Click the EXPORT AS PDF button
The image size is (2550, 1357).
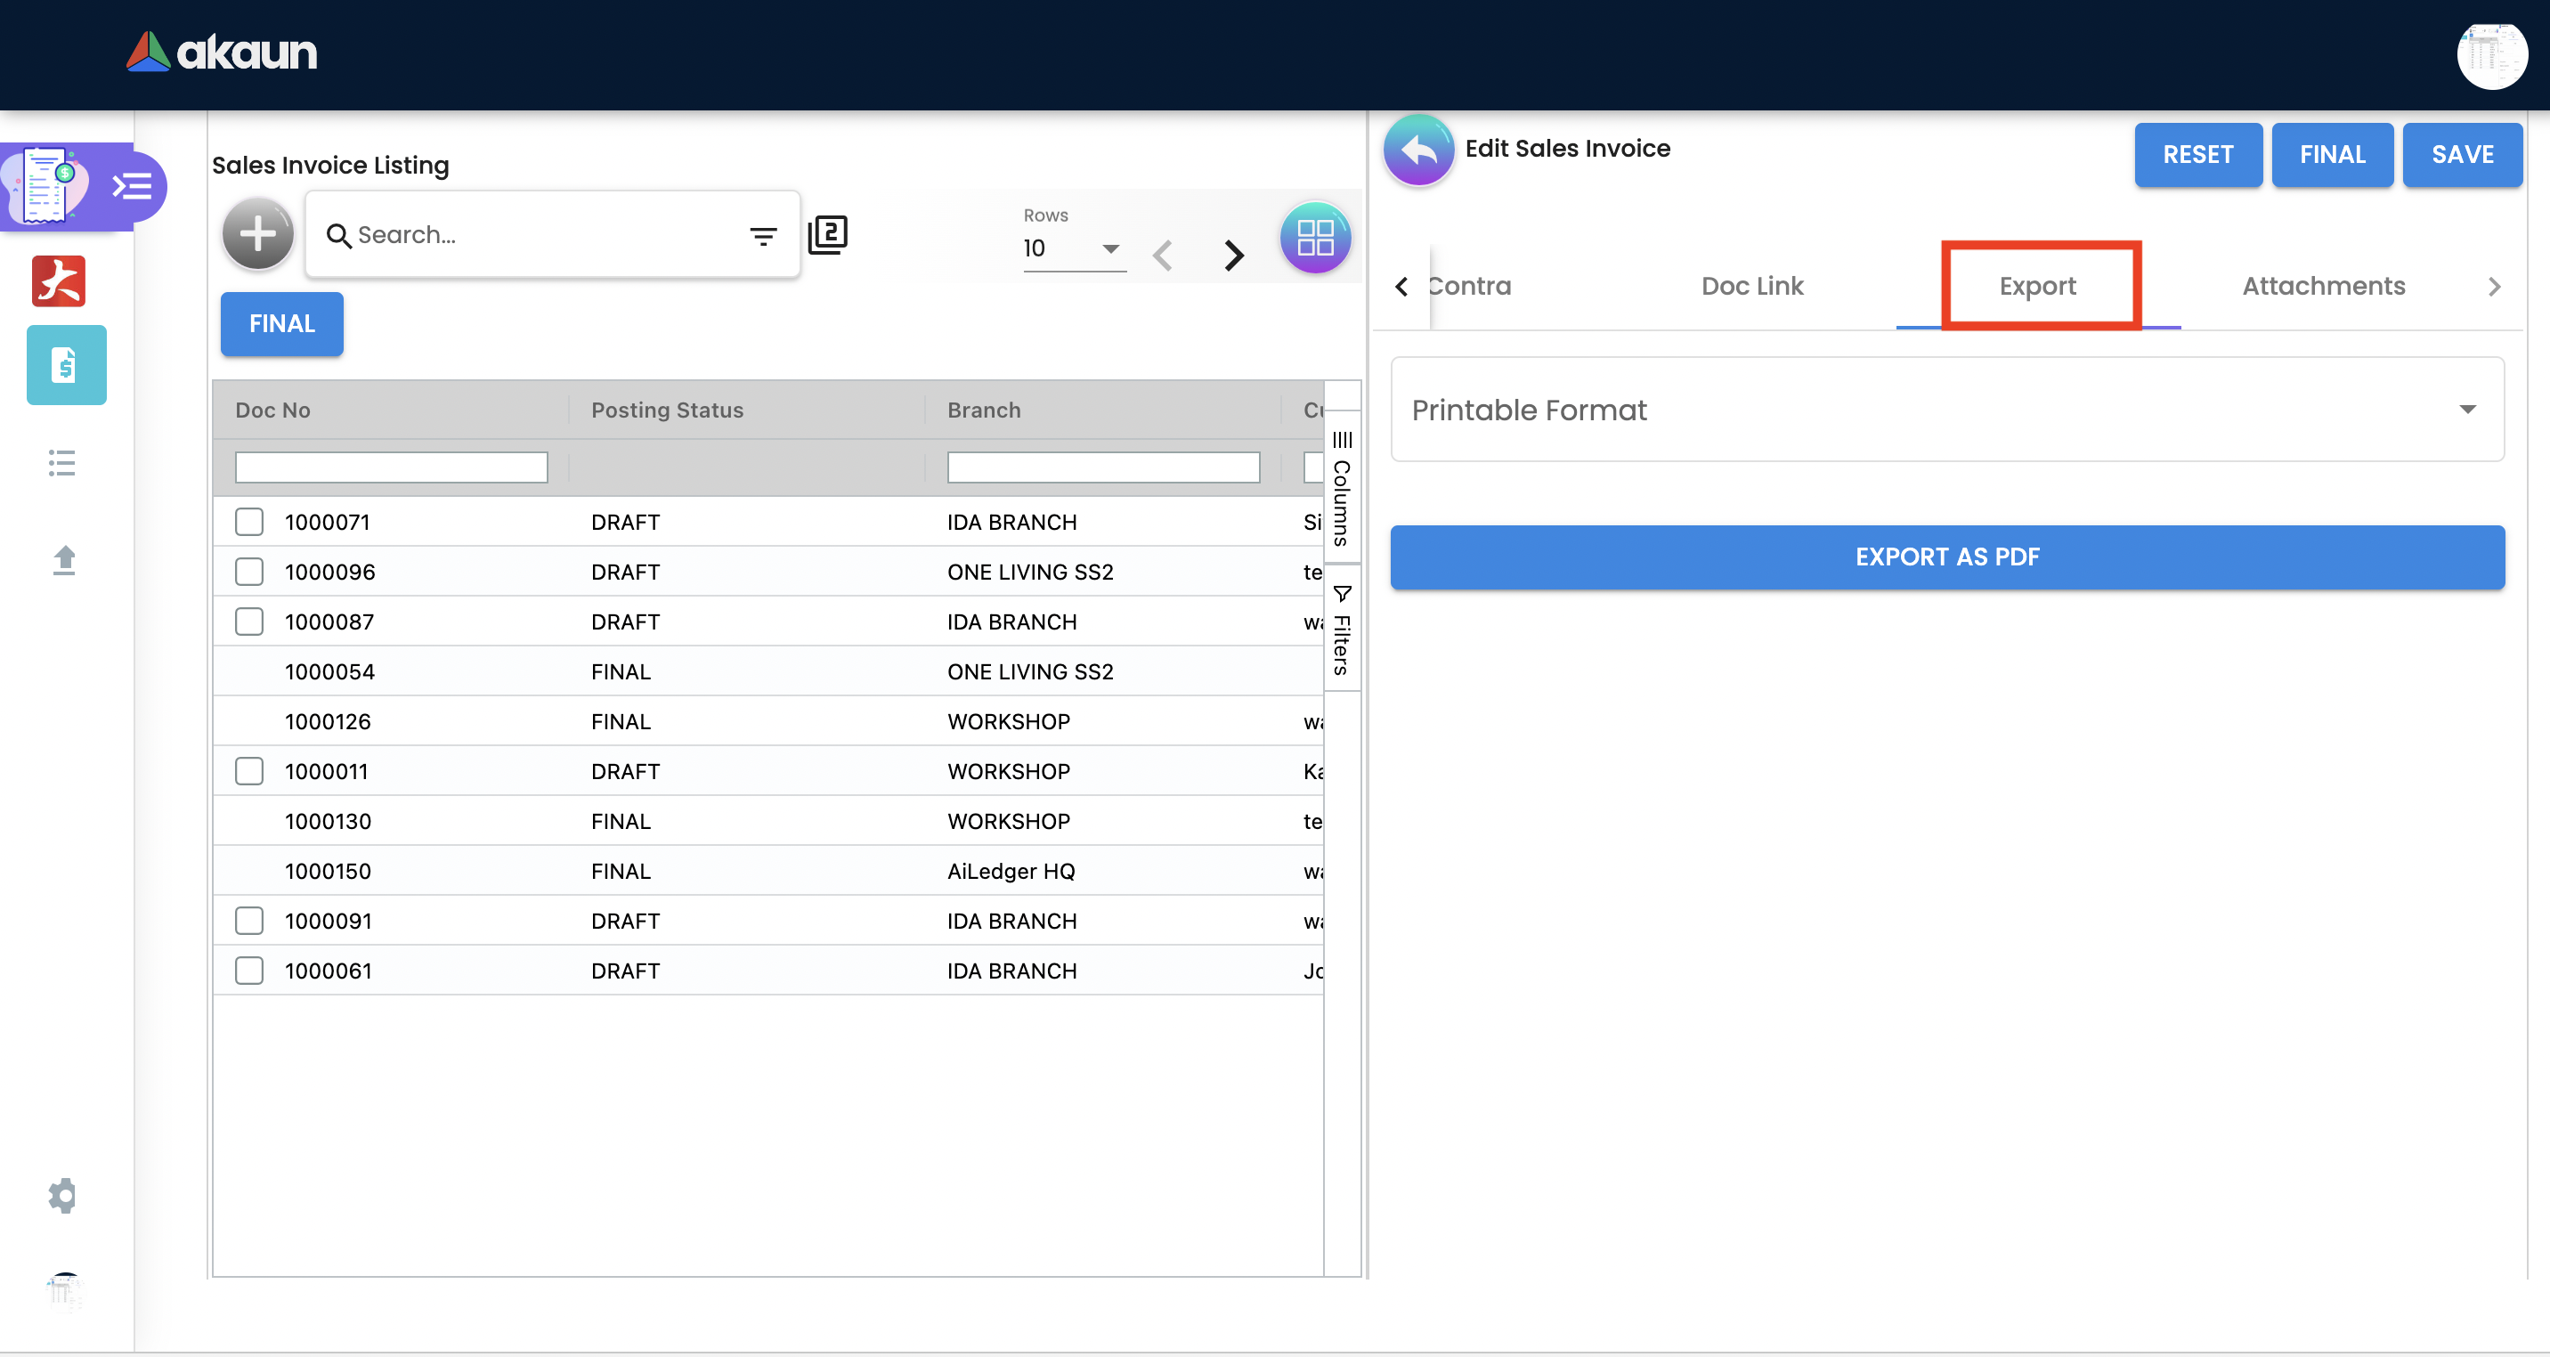[1946, 557]
